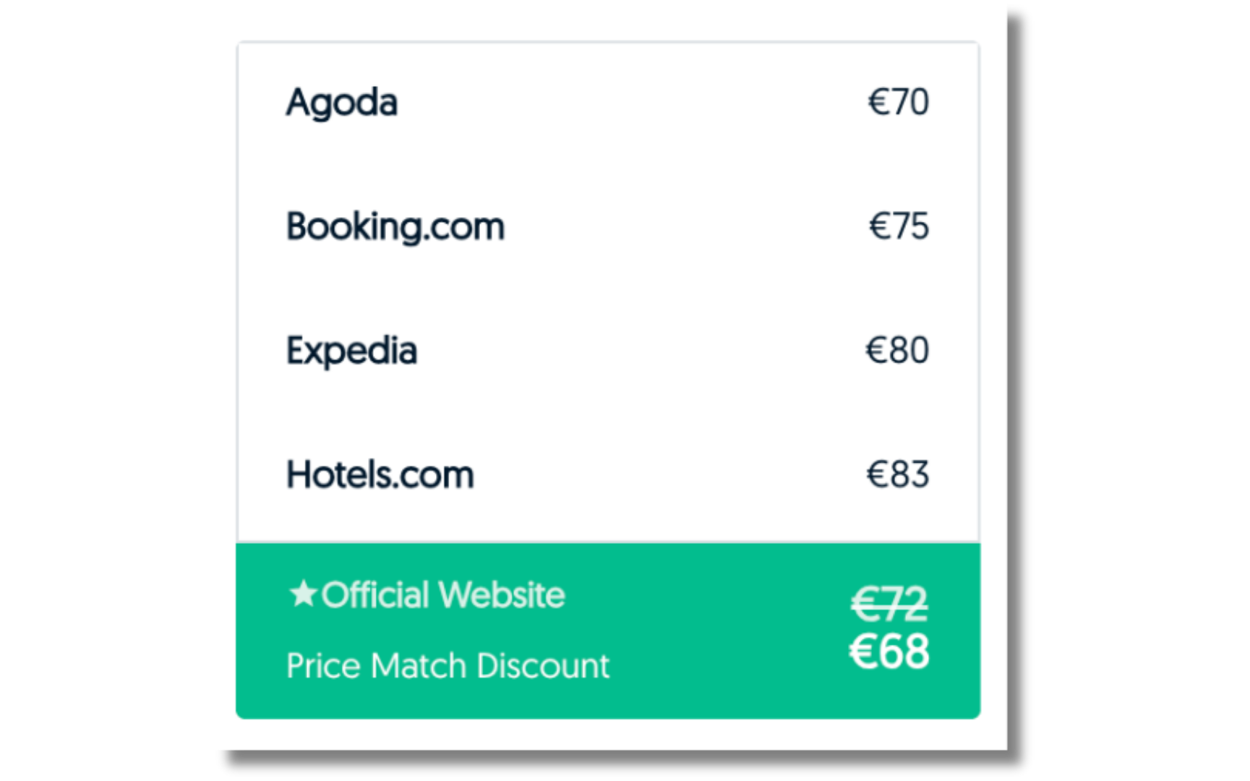
Task: Select Agoda's €70 price
Action: pos(898,102)
